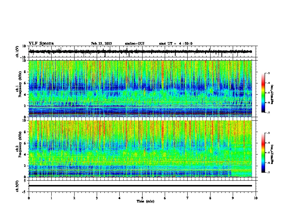288x222 pixels.
Task: Click the "ch.3(V)" axis label
Action: pos(17,186)
